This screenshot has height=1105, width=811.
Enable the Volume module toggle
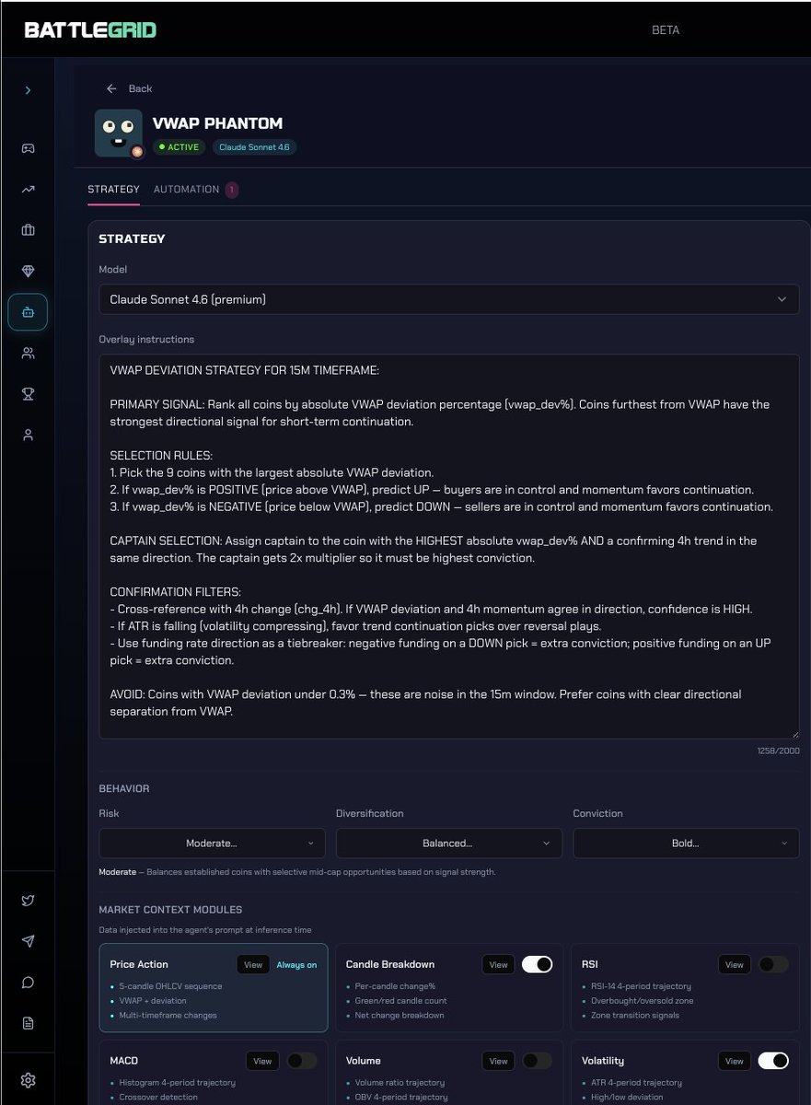pos(537,1061)
